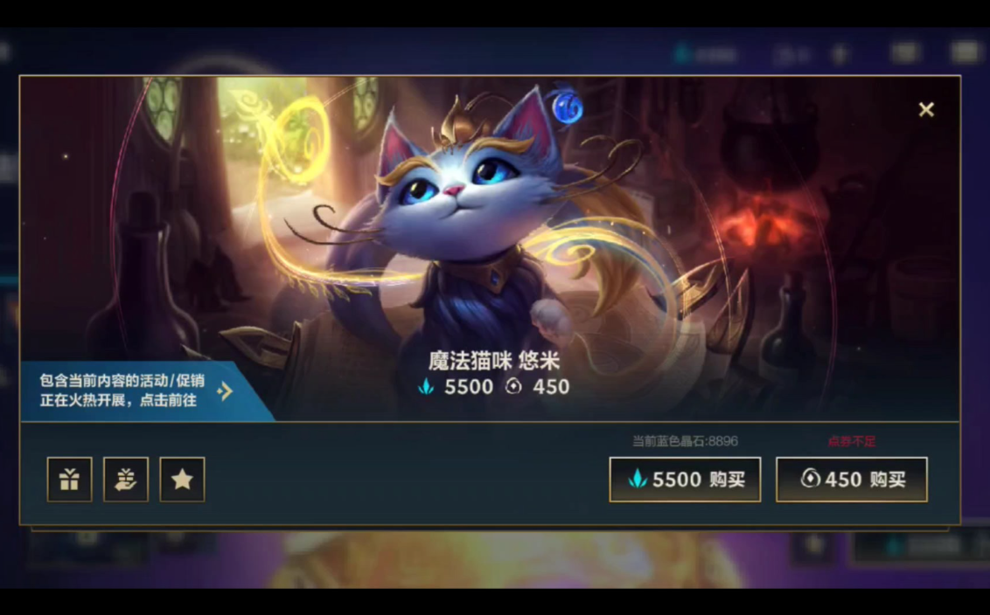This screenshot has width=990, height=615.
Task: Buy champion with 450 RP
Action: pos(852,480)
